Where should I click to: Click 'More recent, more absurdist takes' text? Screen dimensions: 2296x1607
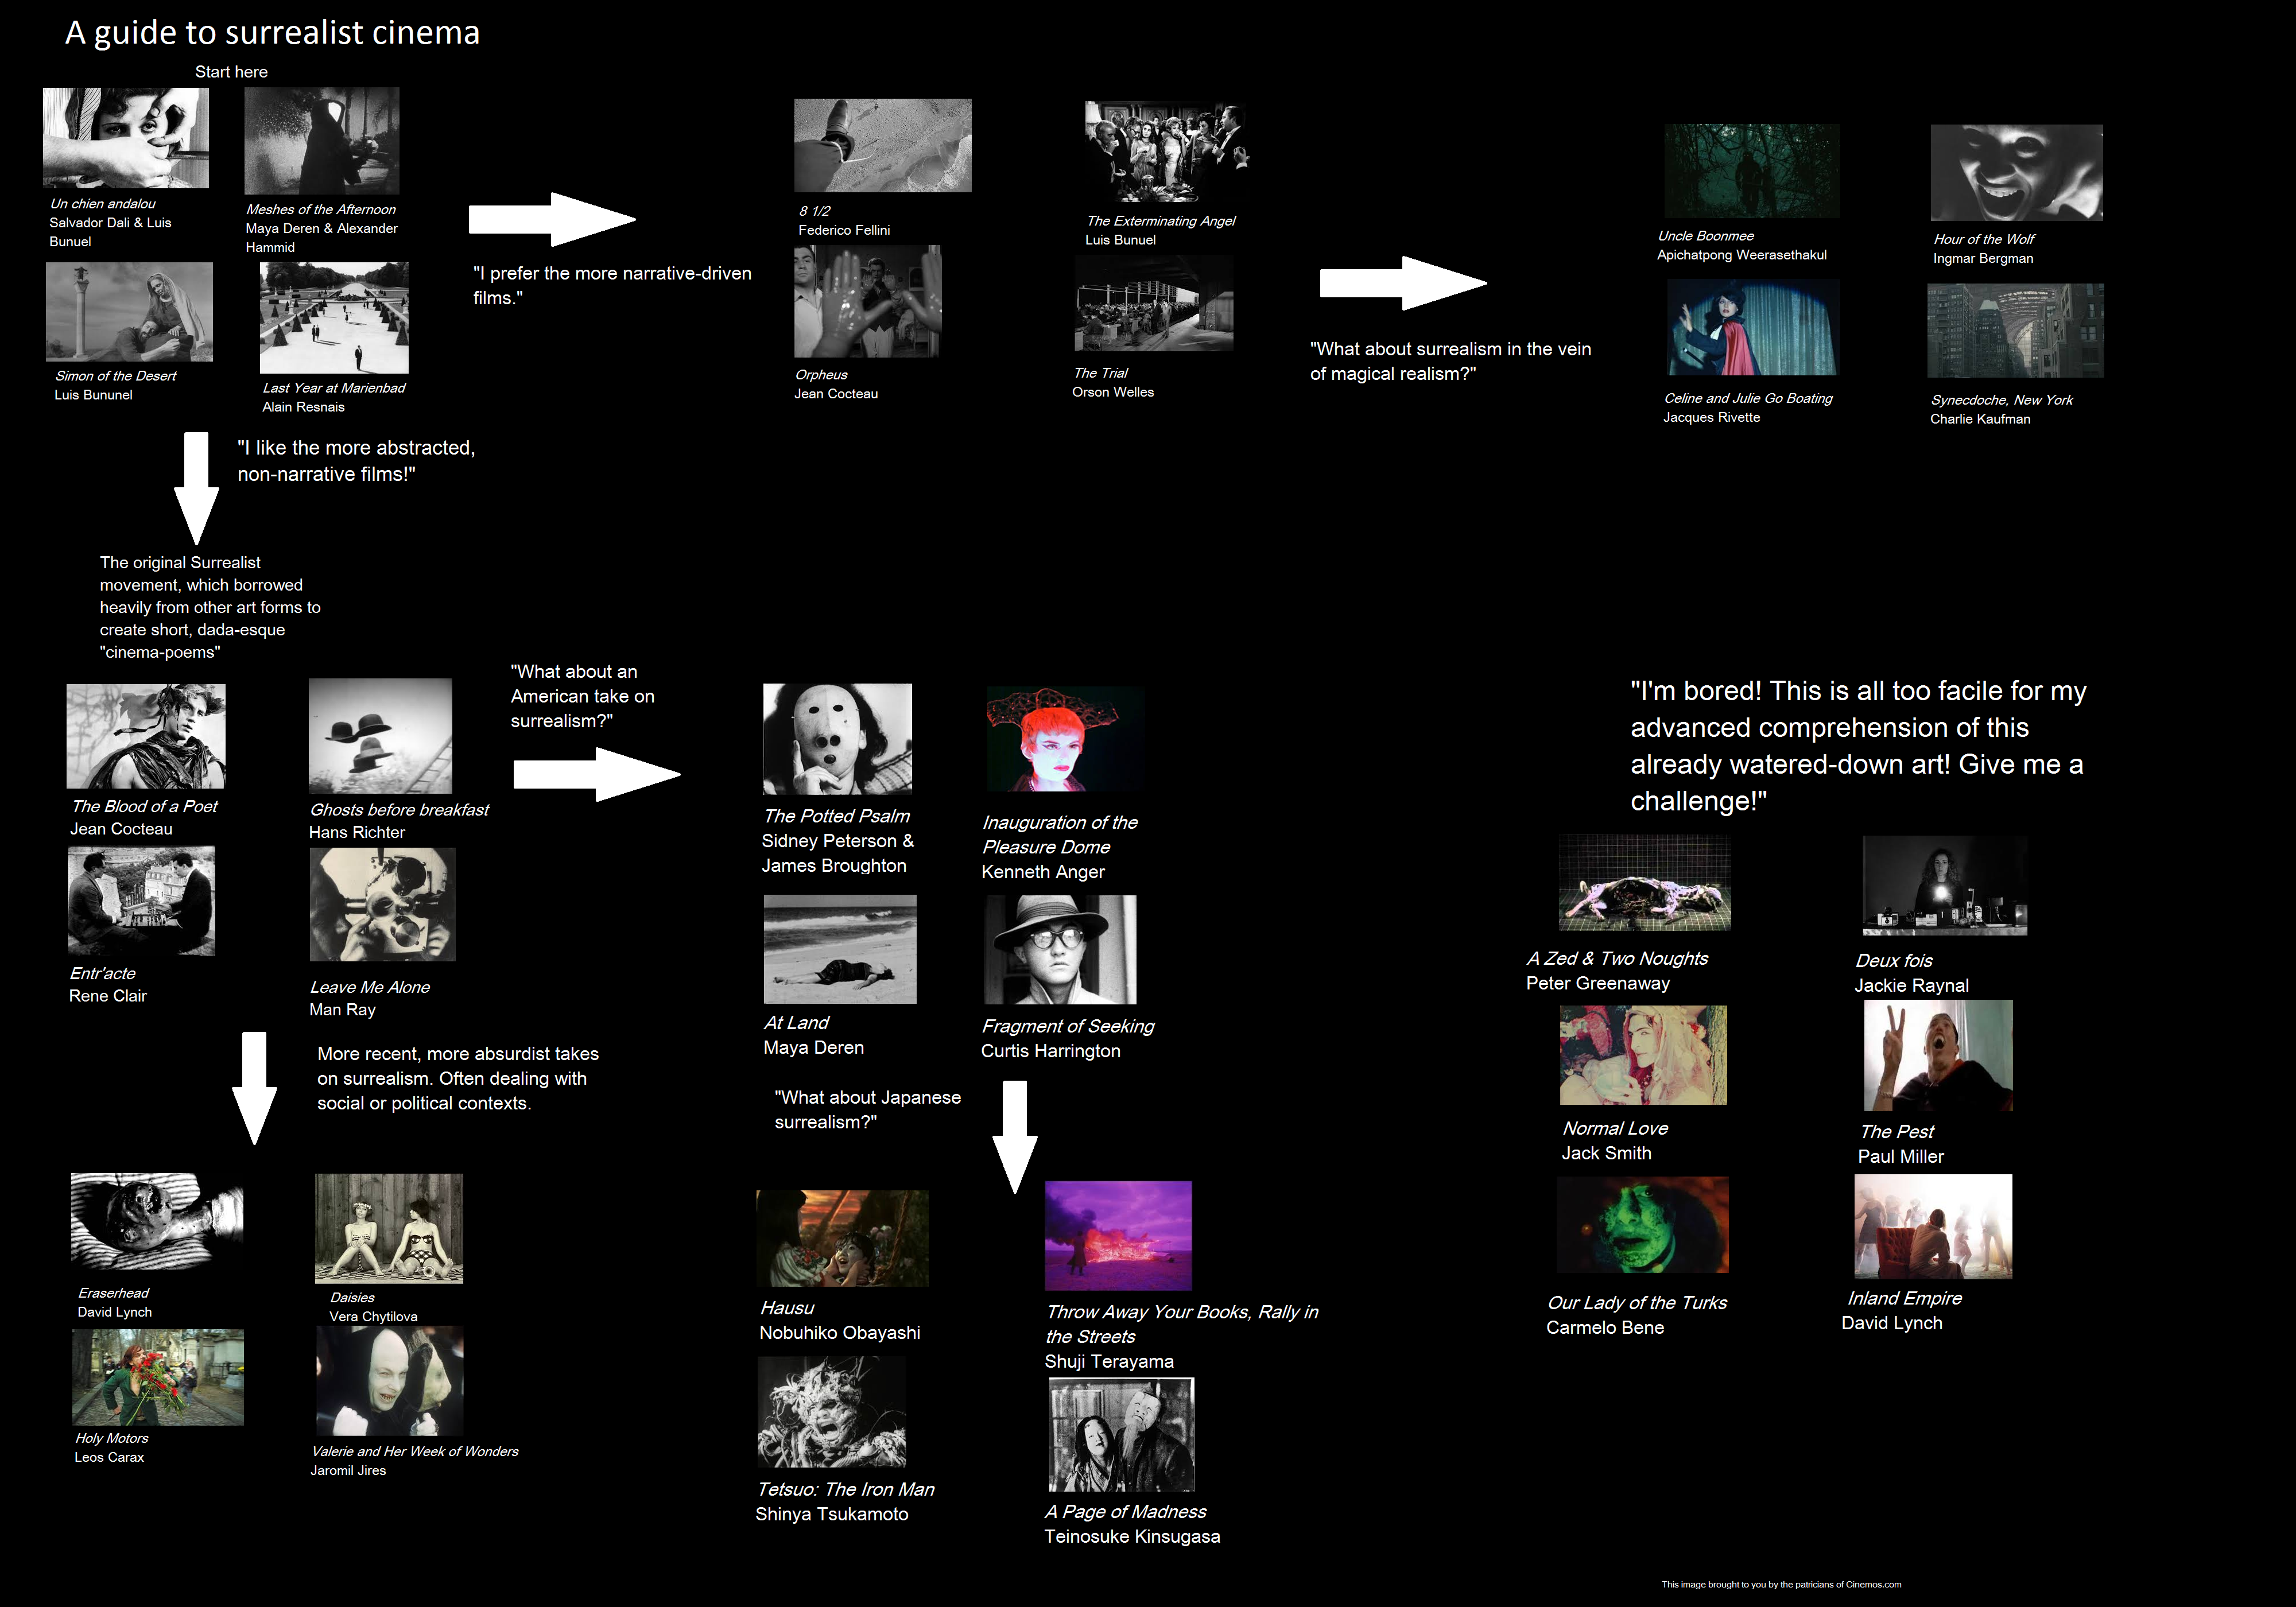[x=458, y=1078]
